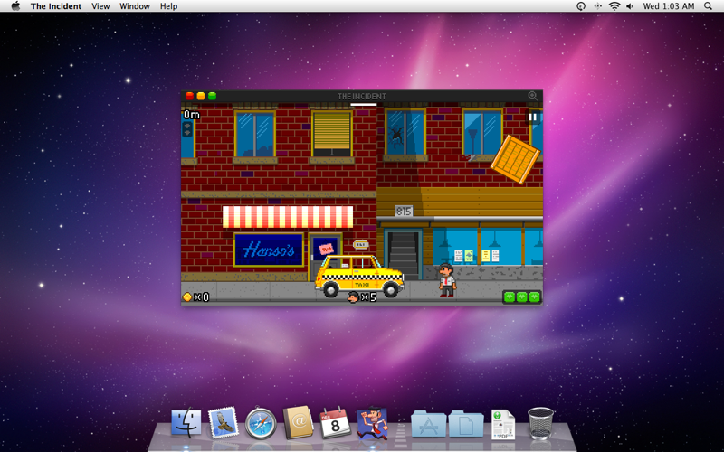The height and width of the screenshot is (452, 724).
Task: Open Address Book in the Dock
Action: point(298,422)
